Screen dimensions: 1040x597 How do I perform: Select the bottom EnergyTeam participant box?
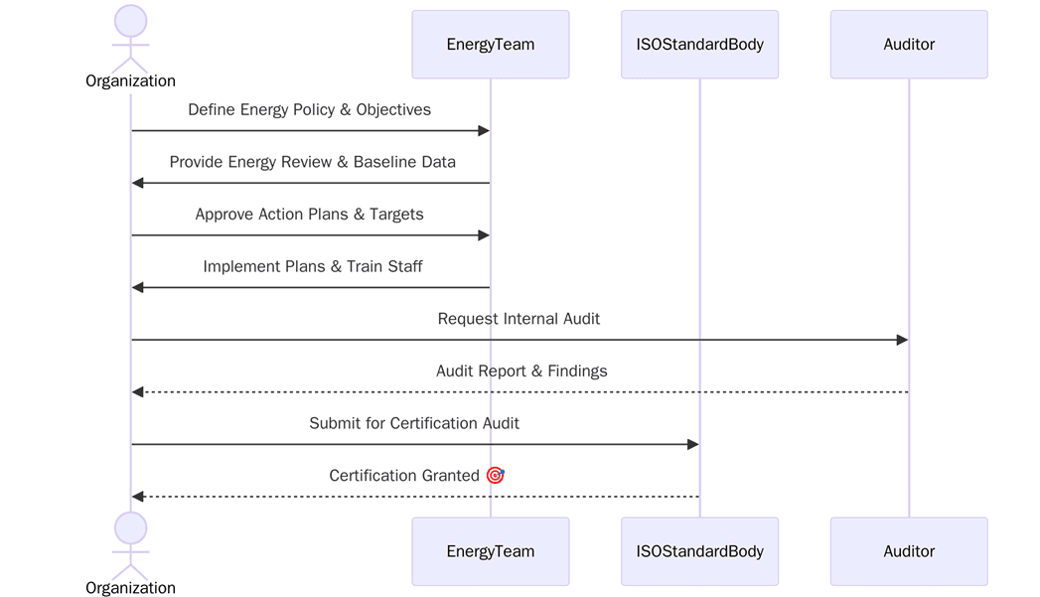[490, 551]
